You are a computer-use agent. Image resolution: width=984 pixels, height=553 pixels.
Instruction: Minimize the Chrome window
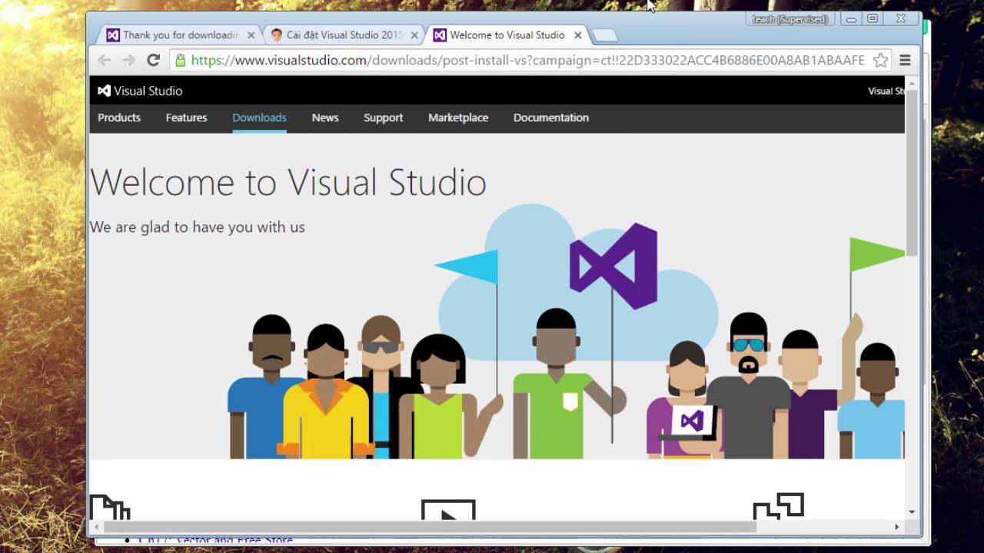point(851,19)
